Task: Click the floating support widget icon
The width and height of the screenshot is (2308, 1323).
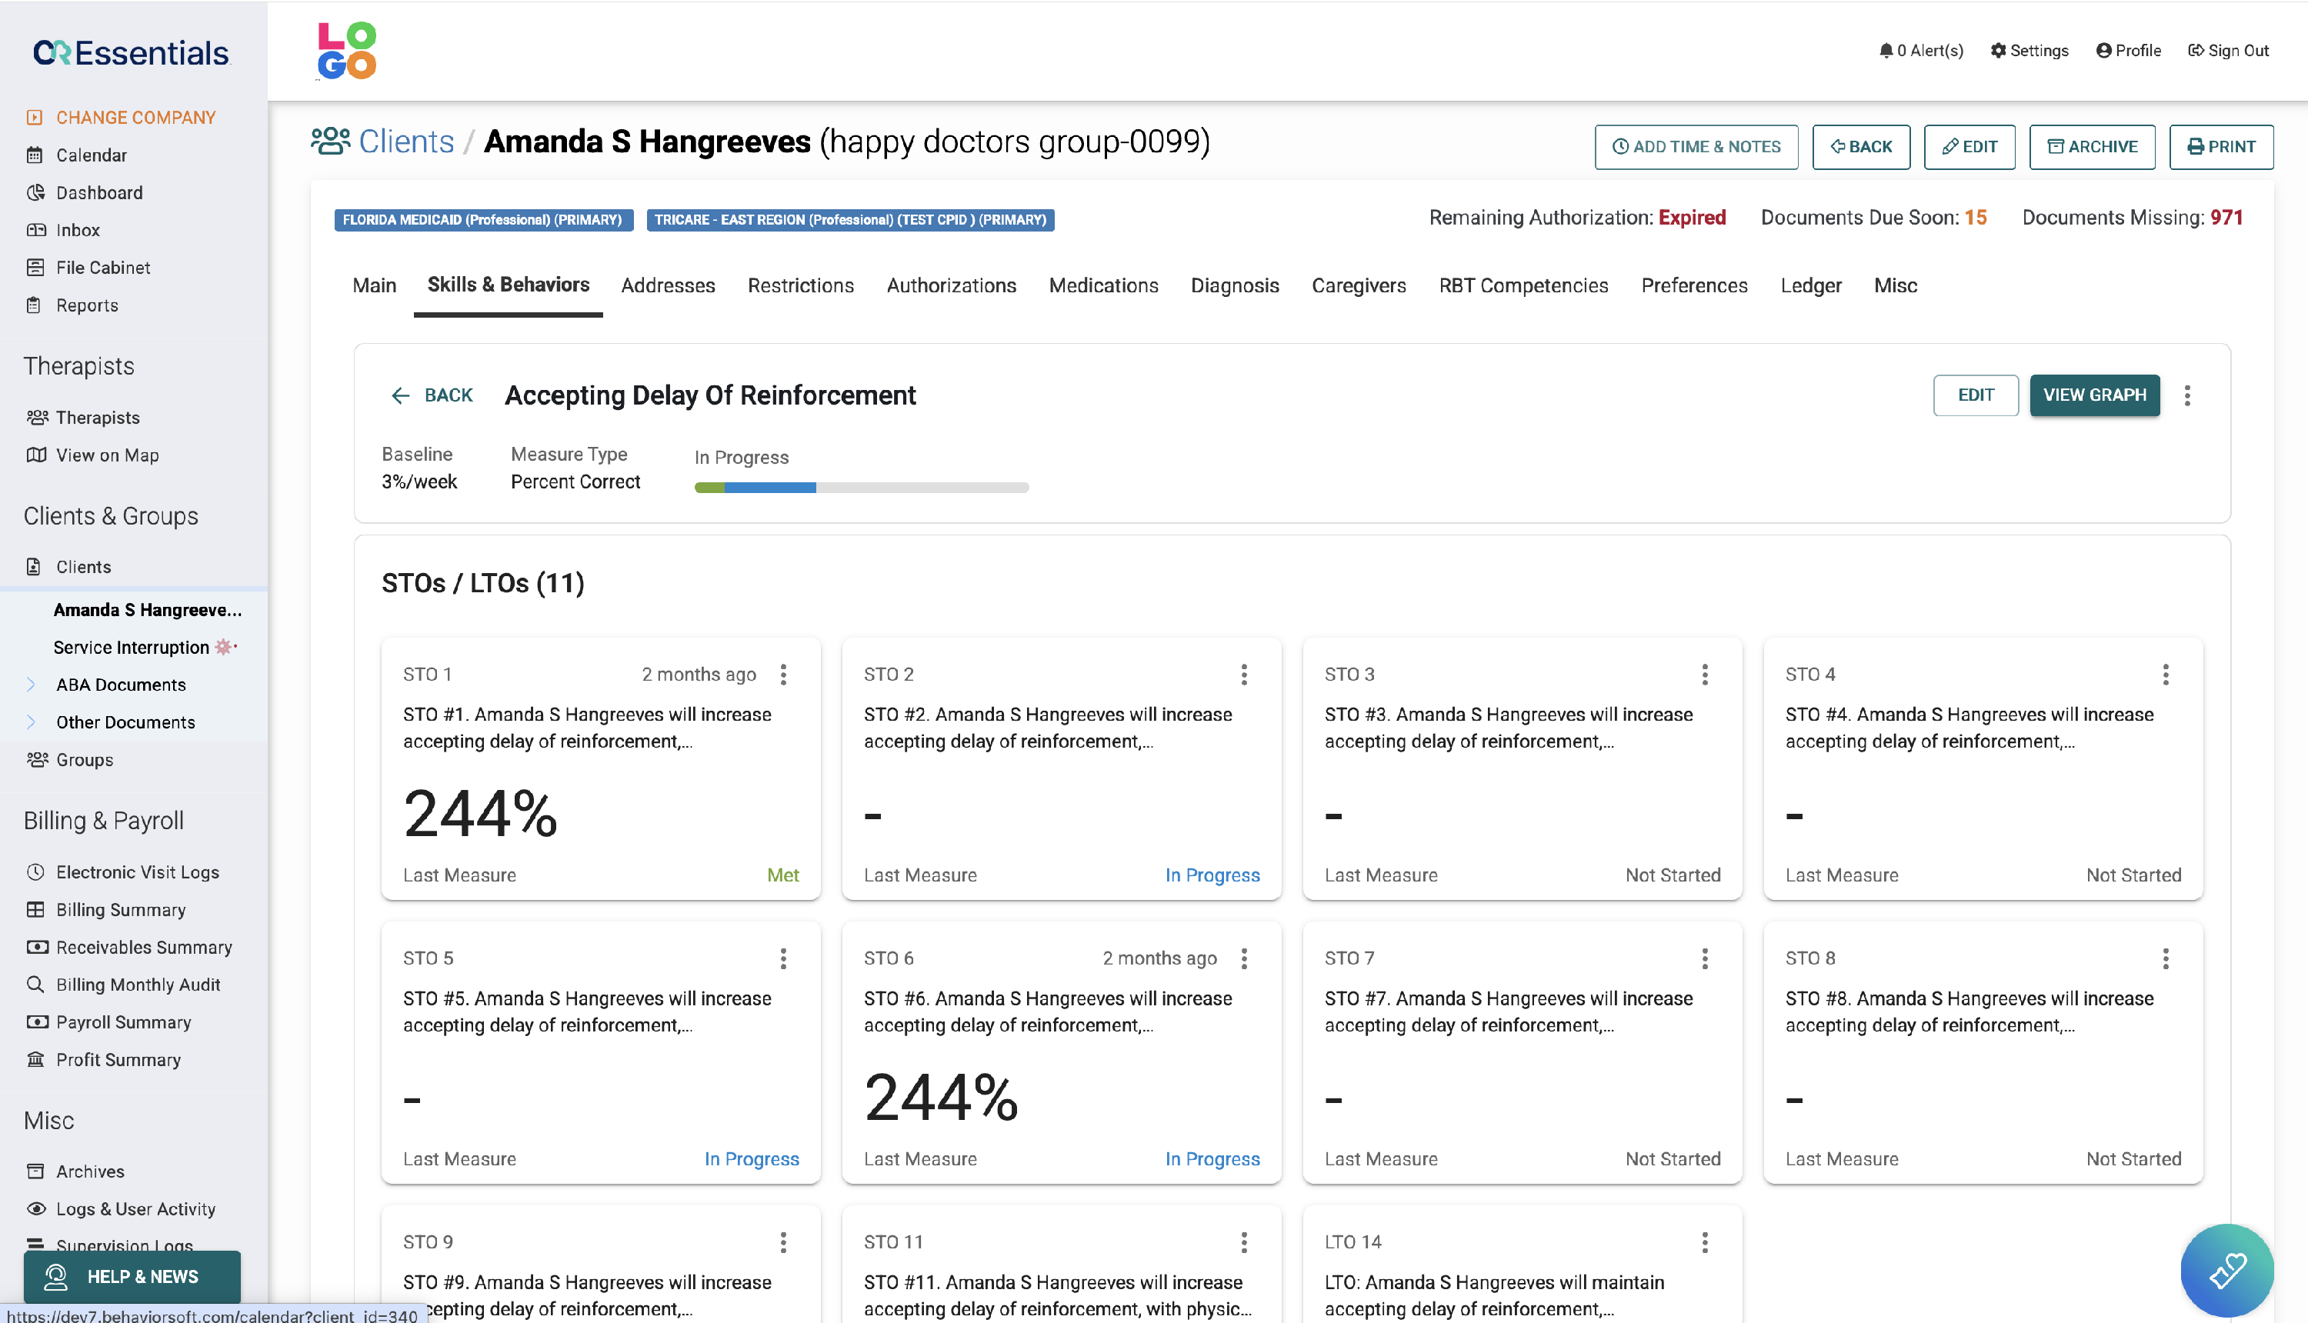Action: pyautogui.click(x=2226, y=1269)
